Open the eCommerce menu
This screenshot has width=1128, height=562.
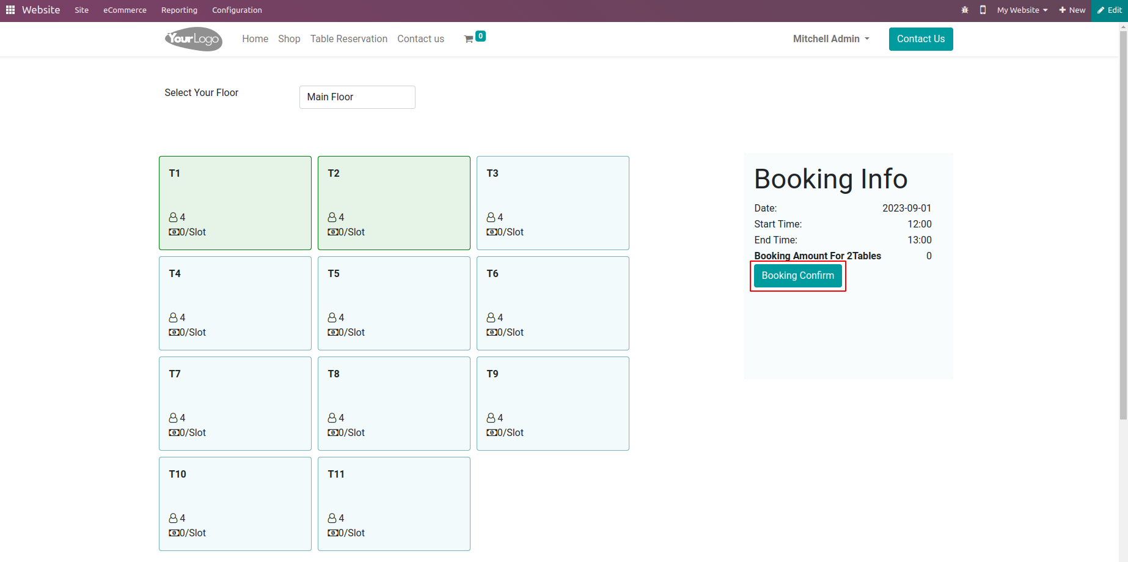pos(125,10)
